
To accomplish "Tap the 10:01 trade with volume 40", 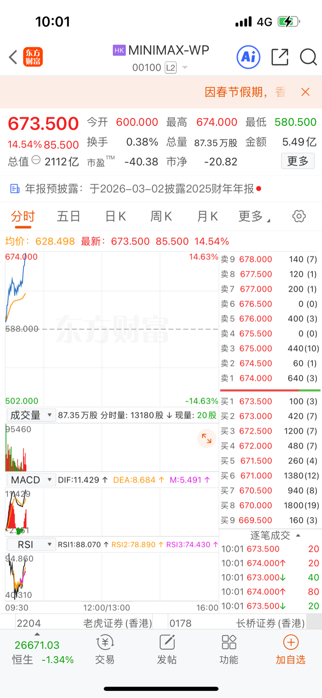I will tap(270, 578).
